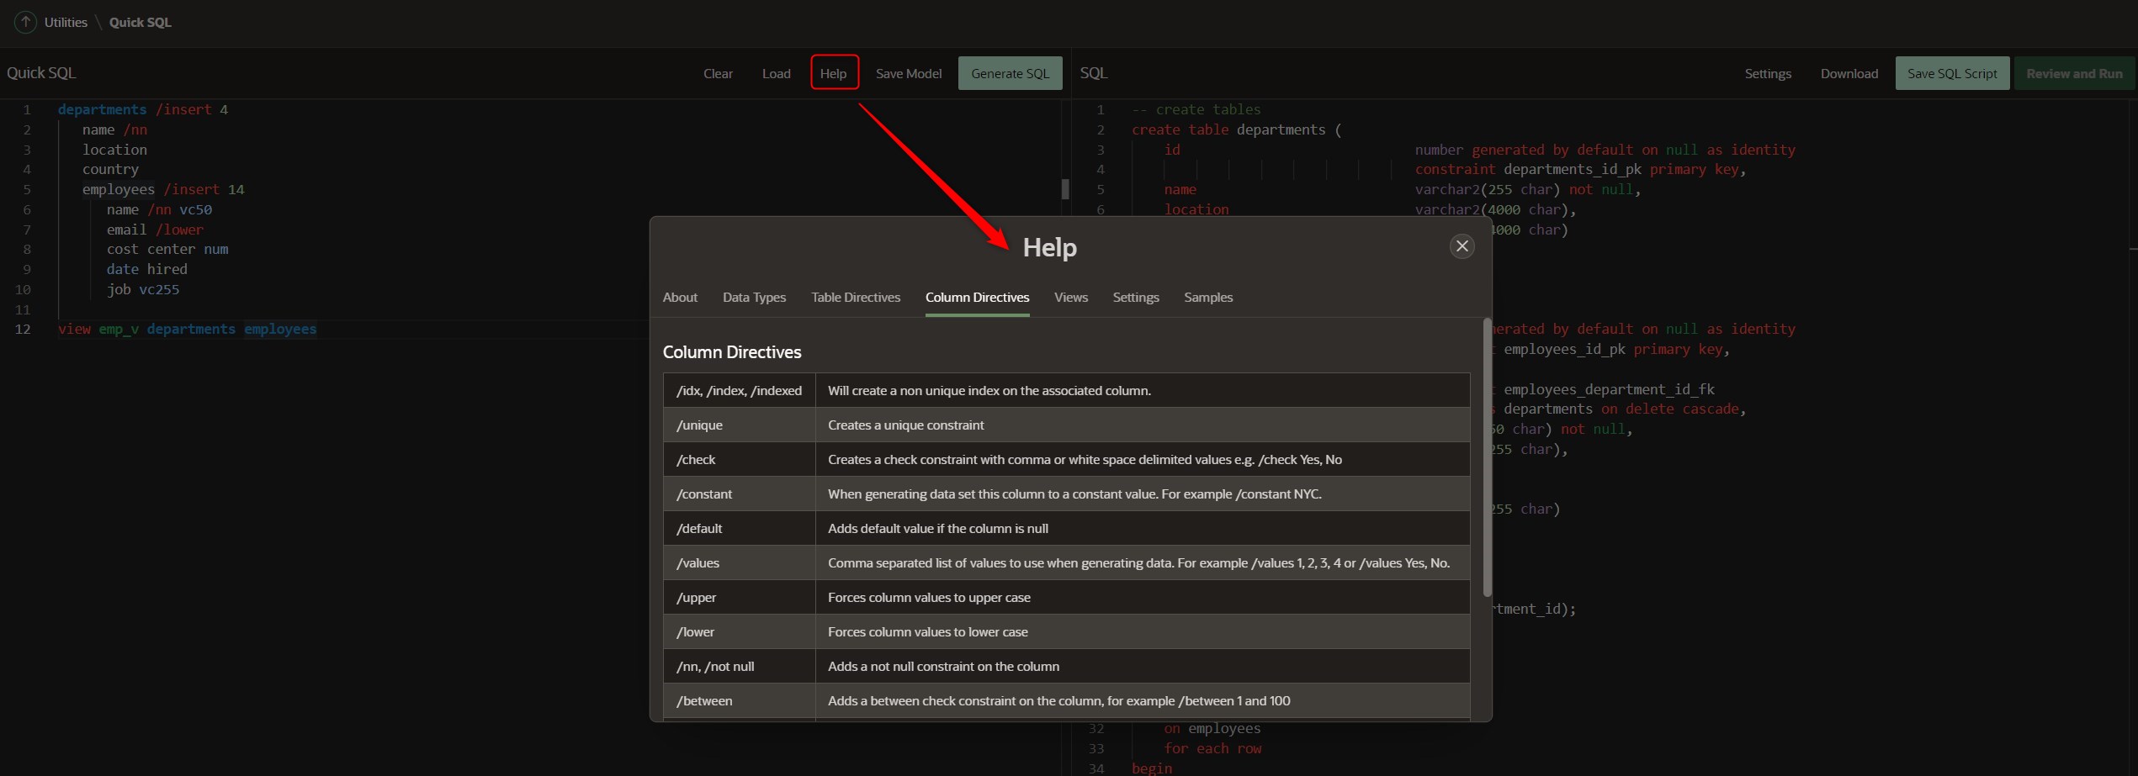Open the Settings tab in Help

coord(1135,298)
